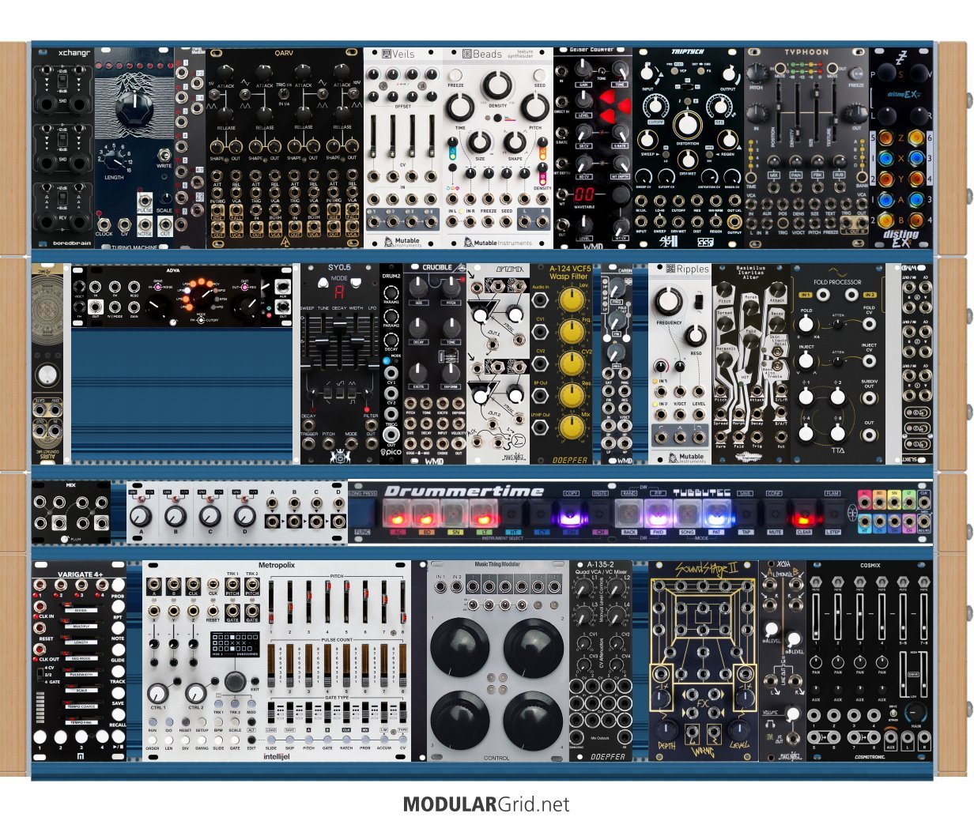Hit the FWD direction button on Drummertime
This screenshot has width=974, height=821.
(657, 514)
